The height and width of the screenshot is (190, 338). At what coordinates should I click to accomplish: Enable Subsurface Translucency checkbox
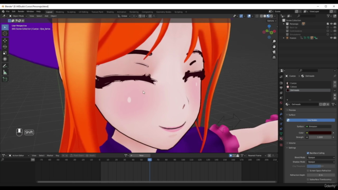coord(308,179)
